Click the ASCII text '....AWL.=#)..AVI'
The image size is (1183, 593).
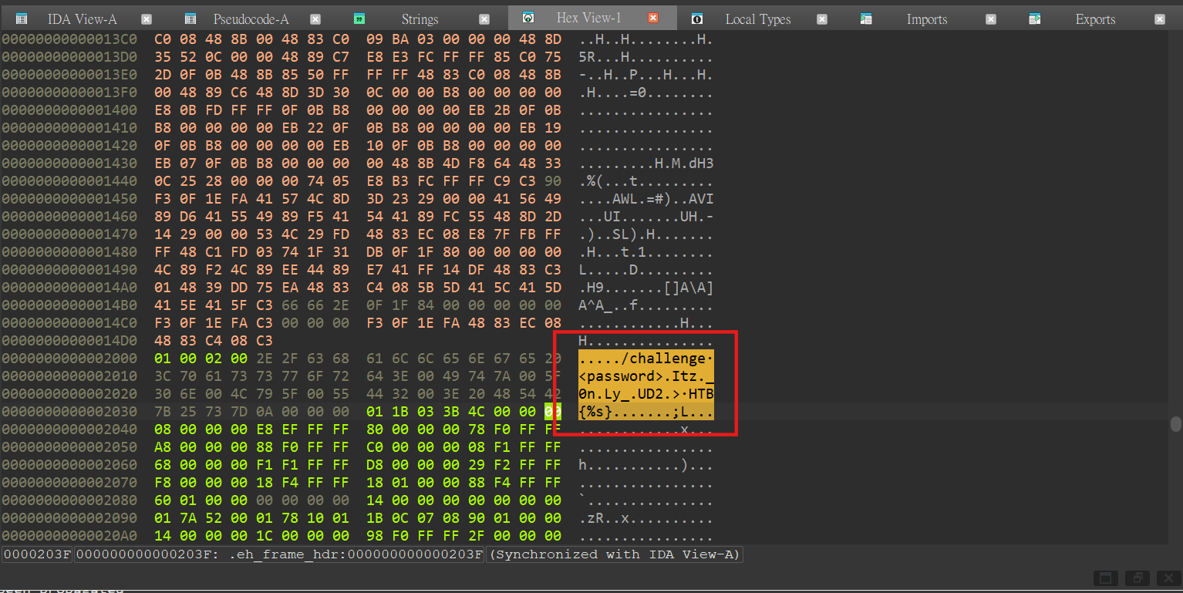click(646, 198)
